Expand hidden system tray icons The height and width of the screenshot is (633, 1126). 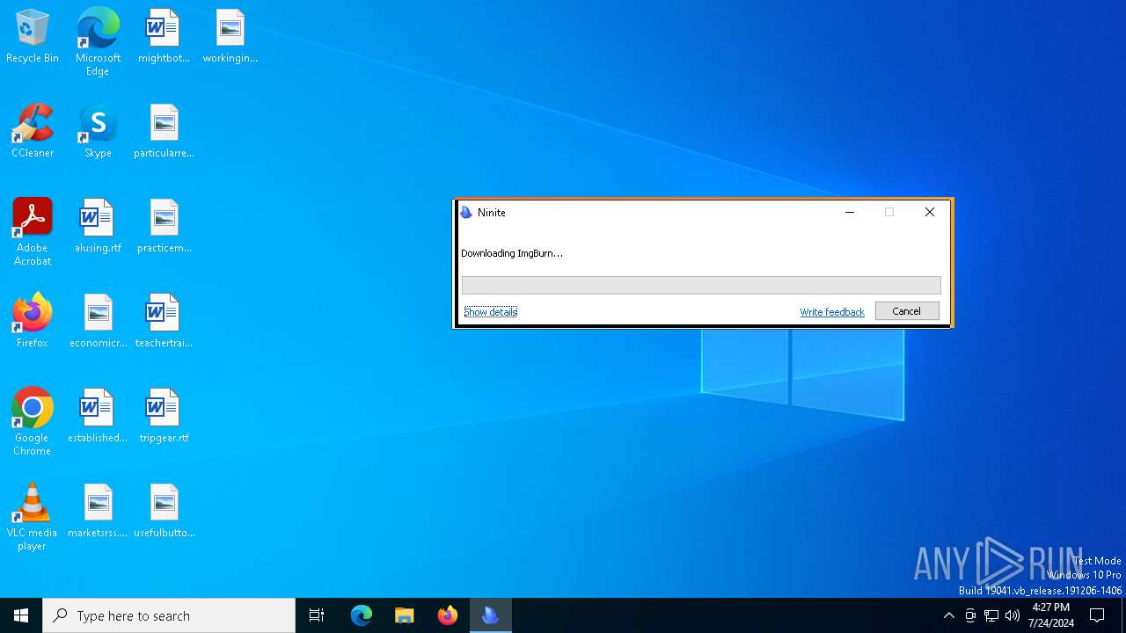click(x=948, y=615)
